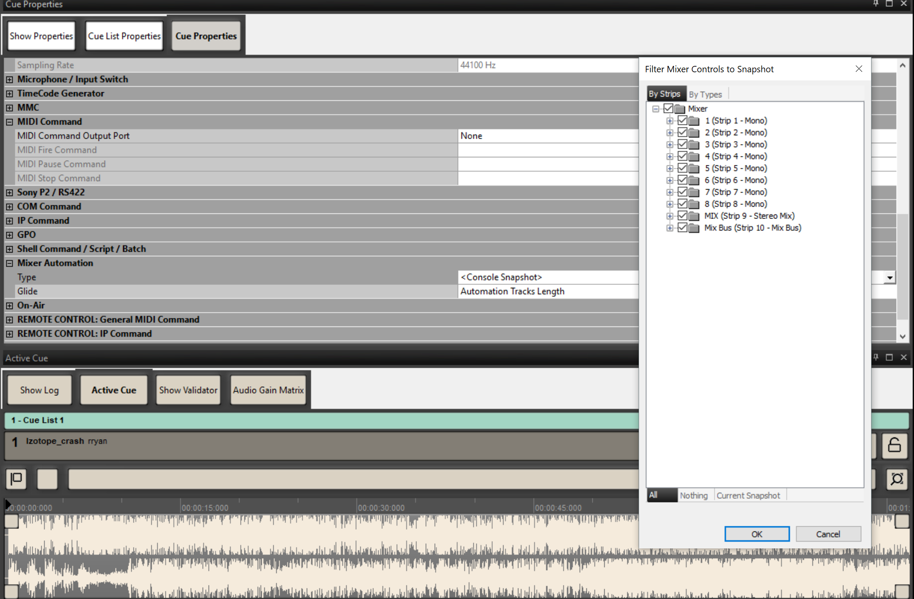The image size is (914, 599).
Task: Click the marker flag icon below cue 1
Action: coord(16,479)
